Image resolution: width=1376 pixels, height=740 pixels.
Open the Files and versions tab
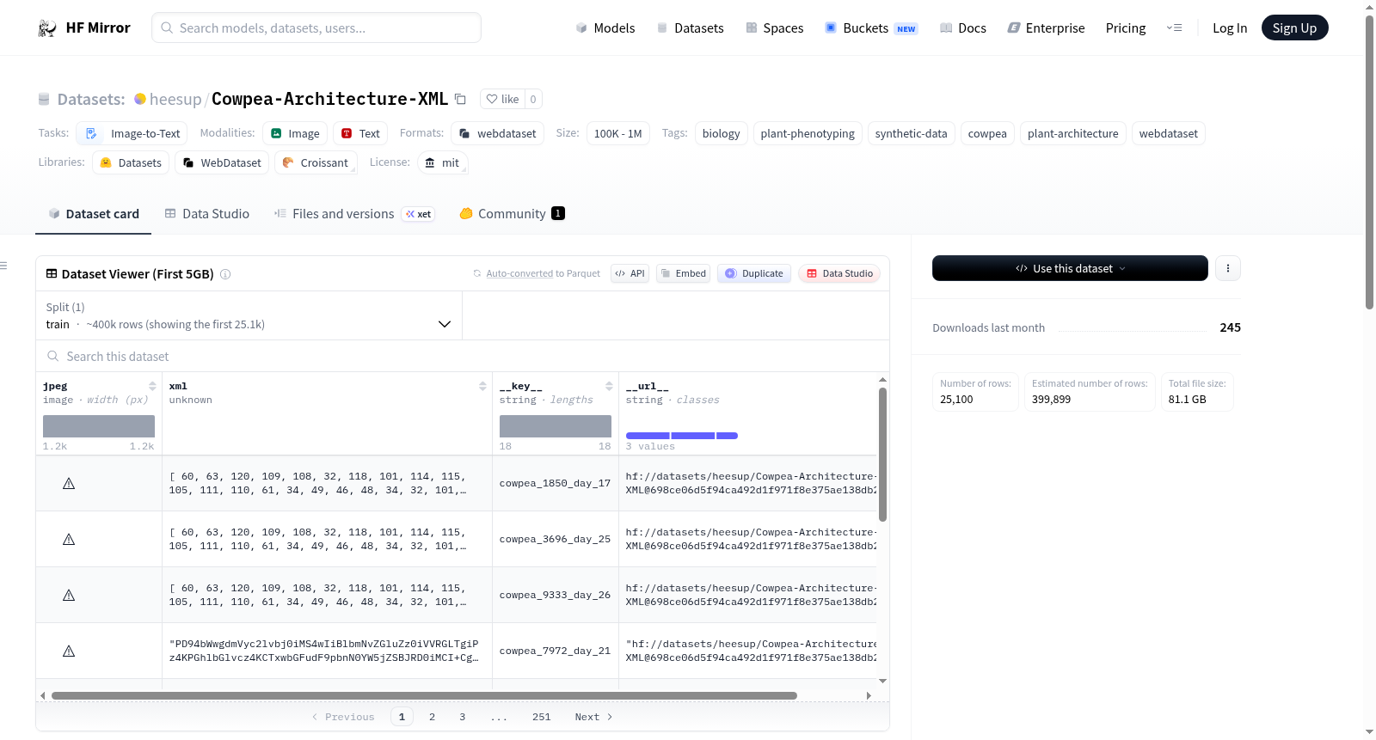(x=354, y=214)
